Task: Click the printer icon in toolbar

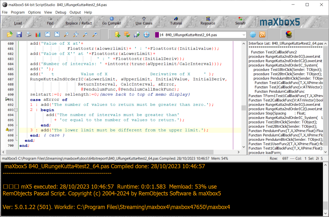Action: 29,34
